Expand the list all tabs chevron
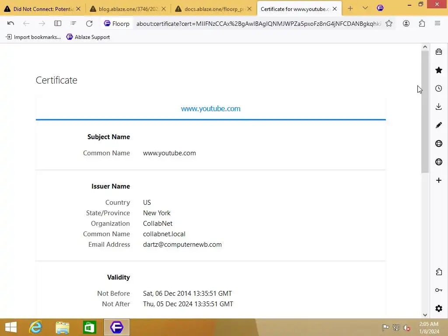Screen dimensions: 448x336 coord(365,8)
